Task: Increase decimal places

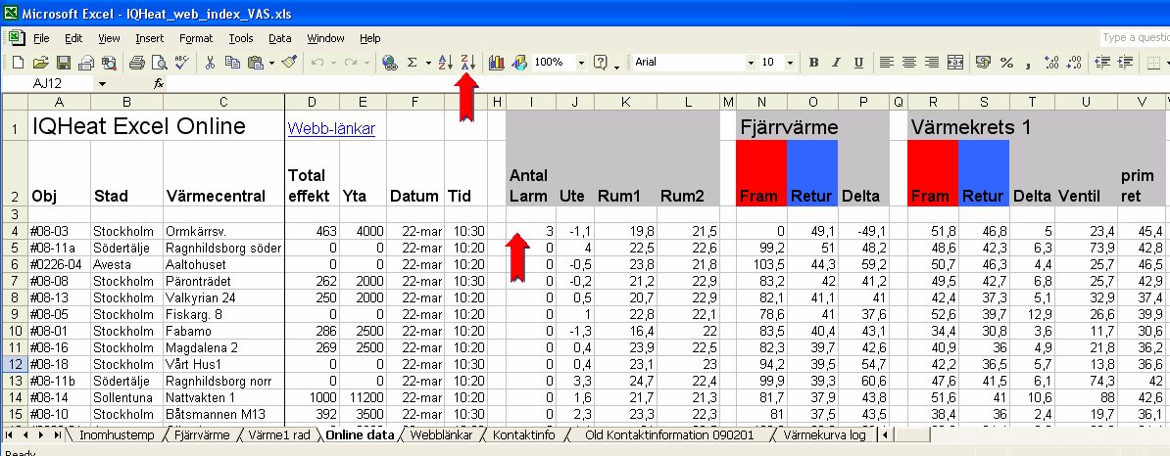Action: coord(1052,63)
